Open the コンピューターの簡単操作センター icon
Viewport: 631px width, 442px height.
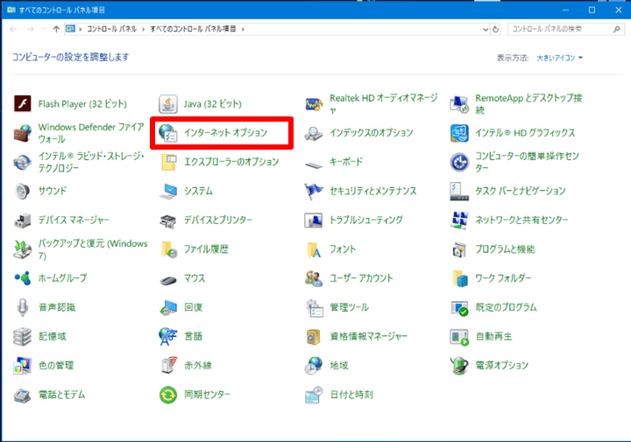459,162
